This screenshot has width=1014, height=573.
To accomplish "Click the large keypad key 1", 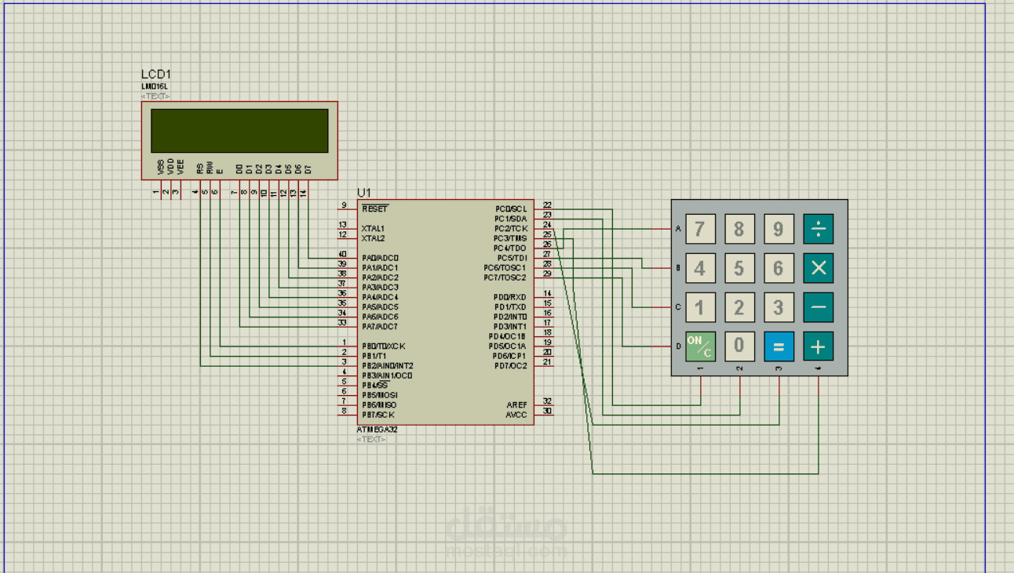I will (700, 307).
